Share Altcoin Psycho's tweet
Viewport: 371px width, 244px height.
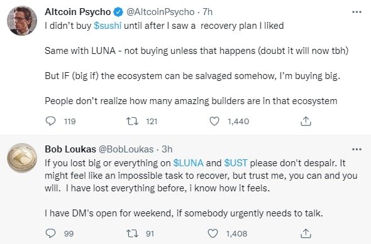tap(306, 121)
